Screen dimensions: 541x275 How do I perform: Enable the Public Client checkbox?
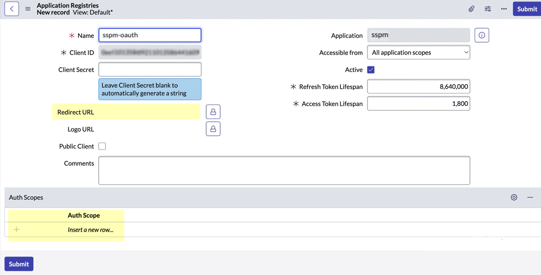tap(102, 146)
